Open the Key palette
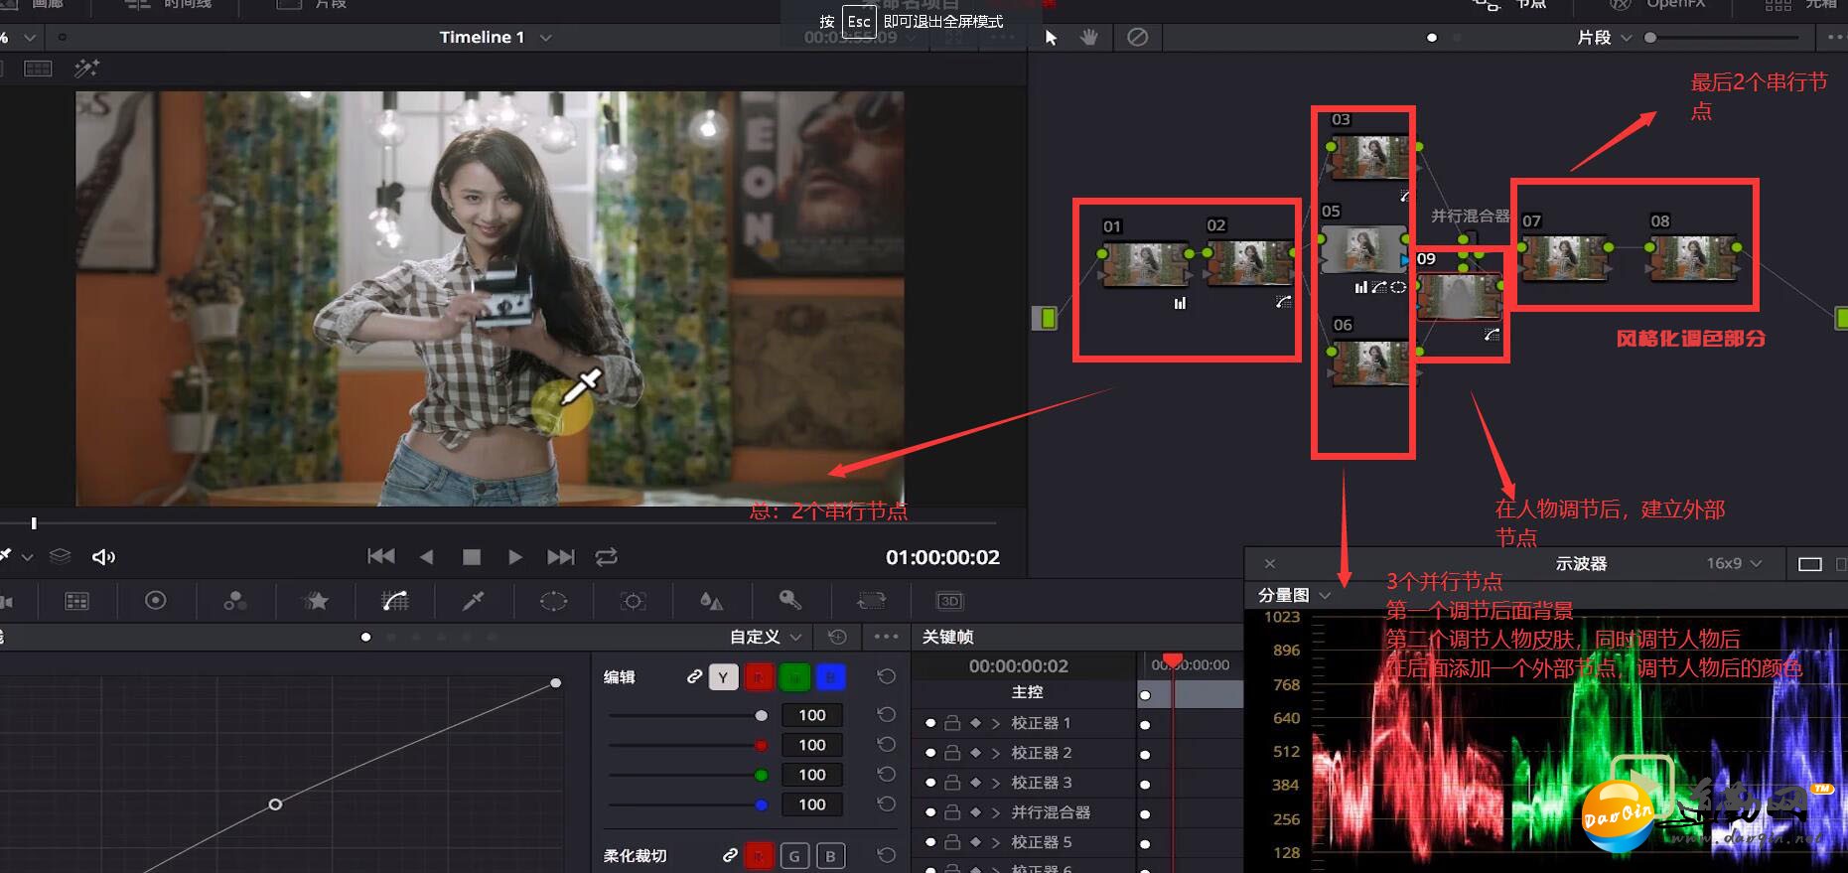The height and width of the screenshot is (873, 1848). click(790, 600)
